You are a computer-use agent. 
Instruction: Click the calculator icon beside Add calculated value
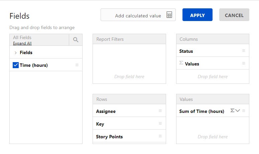pos(169,15)
